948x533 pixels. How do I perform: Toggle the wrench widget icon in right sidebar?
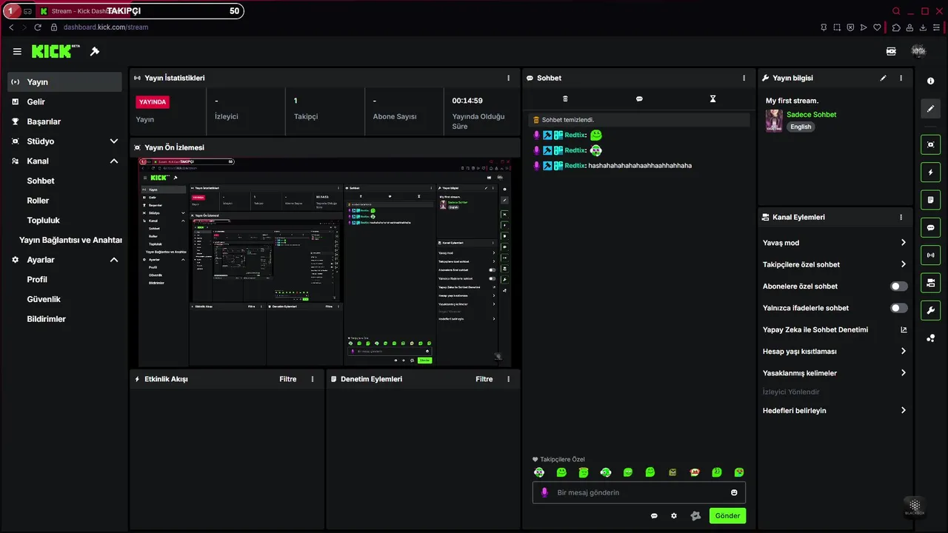(x=931, y=310)
